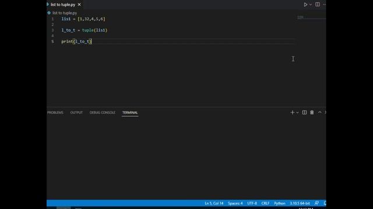Split the editor right
The width and height of the screenshot is (373, 209).
pos(317,4)
